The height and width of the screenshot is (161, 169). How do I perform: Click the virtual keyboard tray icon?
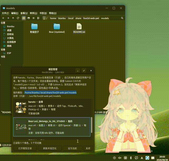[125, 158]
